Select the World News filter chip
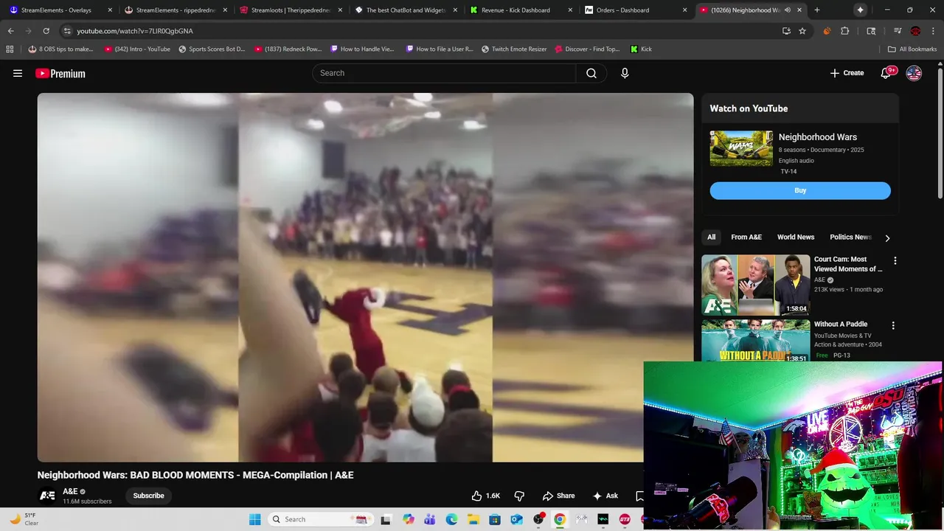Image resolution: width=944 pixels, height=531 pixels. [796, 237]
